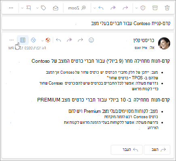Click the Apps grid icon in message header

point(23,40)
